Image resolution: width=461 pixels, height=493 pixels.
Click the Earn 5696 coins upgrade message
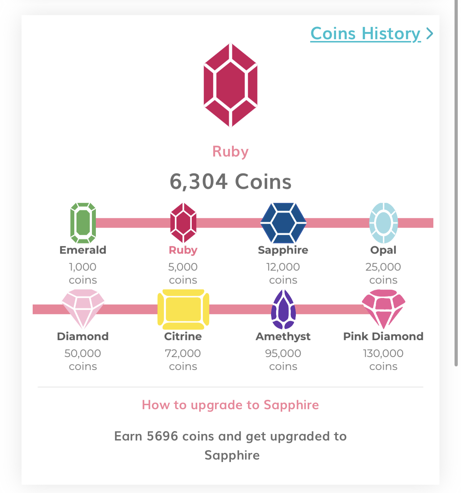[x=230, y=446]
